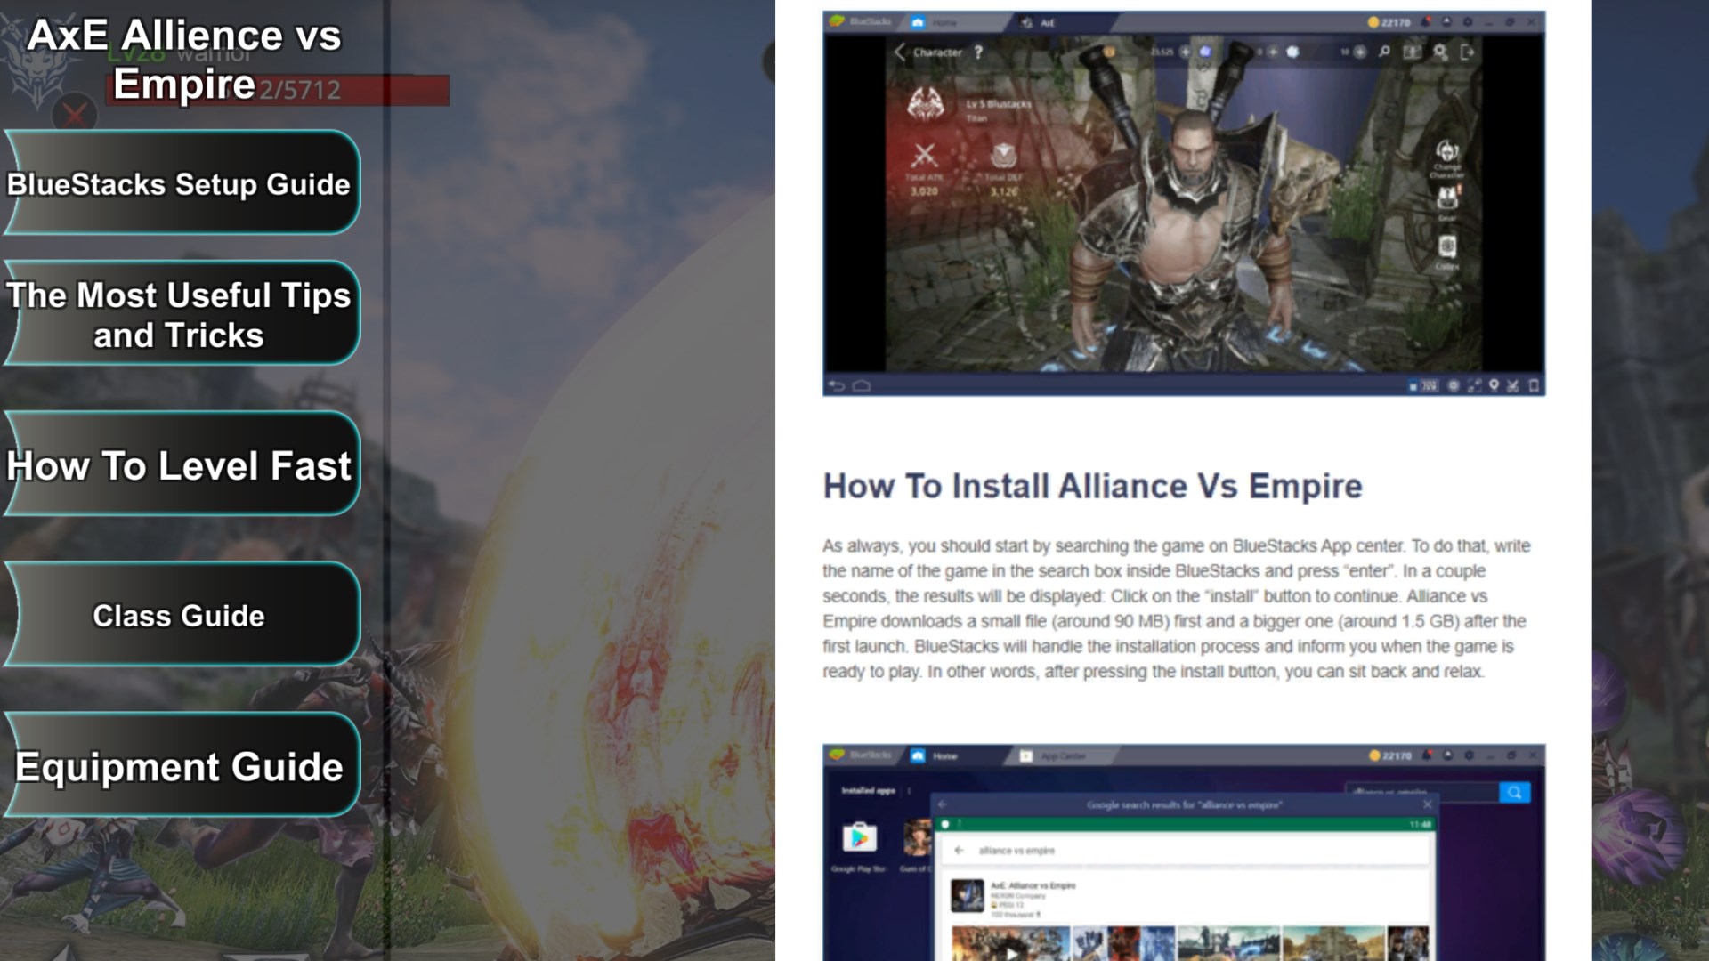
Task: Click the blue search button in BlueStacks
Action: click(1514, 792)
